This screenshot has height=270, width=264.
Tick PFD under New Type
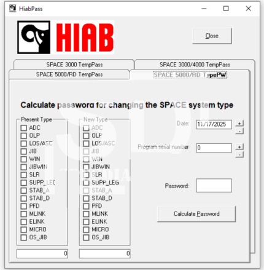86,206
